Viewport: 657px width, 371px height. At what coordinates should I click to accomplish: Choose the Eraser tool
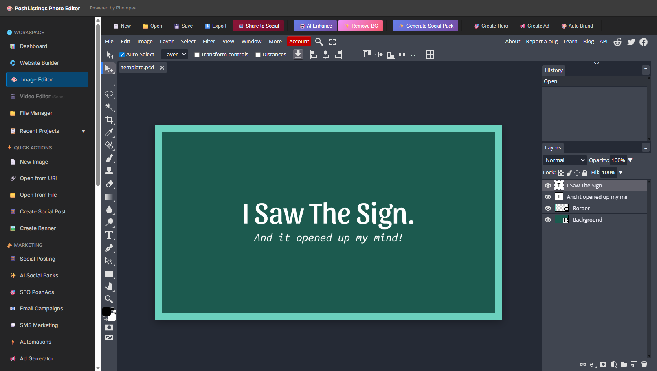click(109, 184)
